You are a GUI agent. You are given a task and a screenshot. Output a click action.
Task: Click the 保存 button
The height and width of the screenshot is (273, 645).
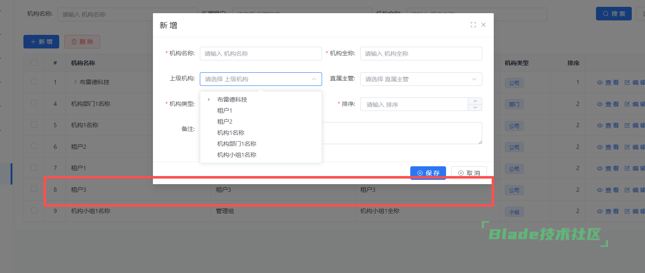pos(428,173)
